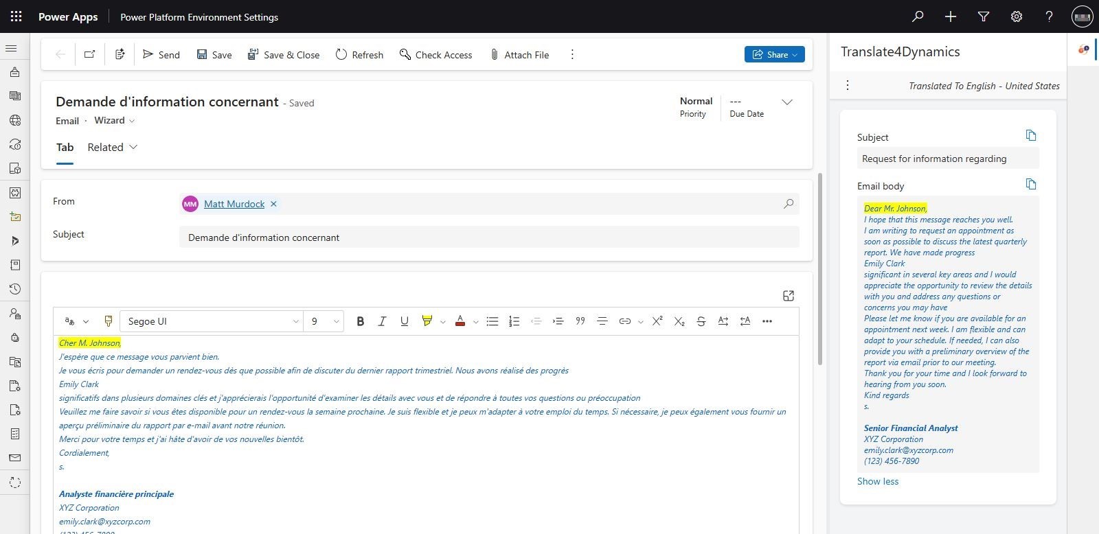1099x534 pixels.
Task: Open the Segoe UI font dropdown
Action: tap(212, 321)
